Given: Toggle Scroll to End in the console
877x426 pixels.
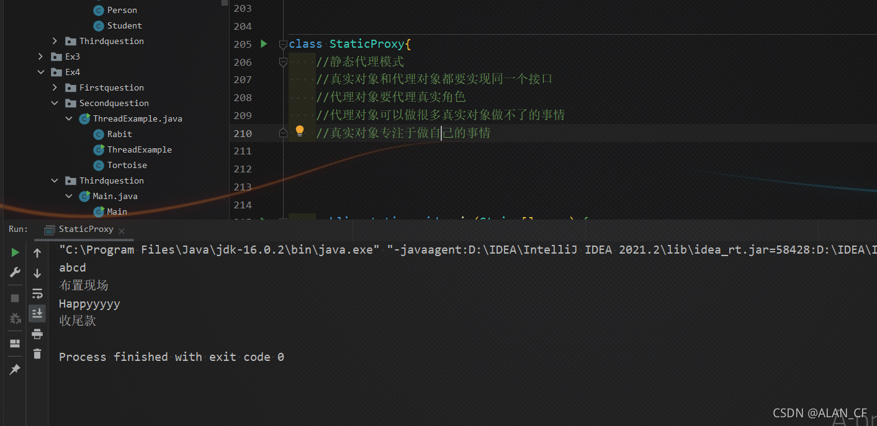Looking at the screenshot, I should click(x=37, y=313).
